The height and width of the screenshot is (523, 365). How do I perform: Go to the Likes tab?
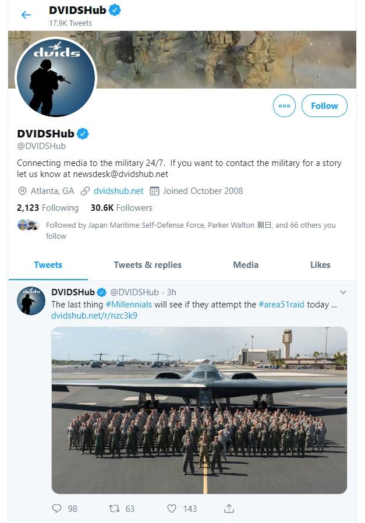(320, 265)
